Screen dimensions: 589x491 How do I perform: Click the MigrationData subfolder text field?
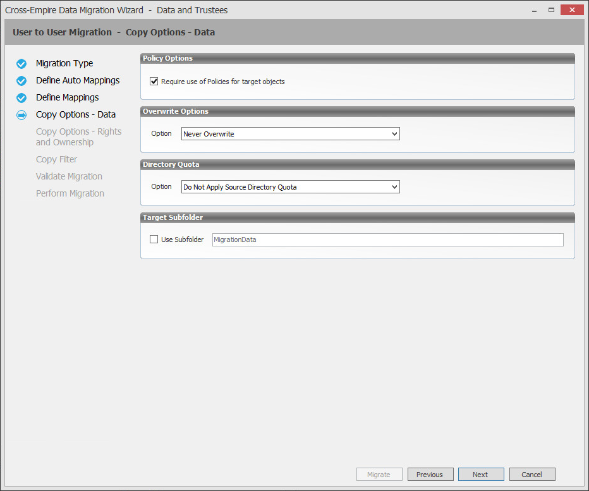[387, 239]
